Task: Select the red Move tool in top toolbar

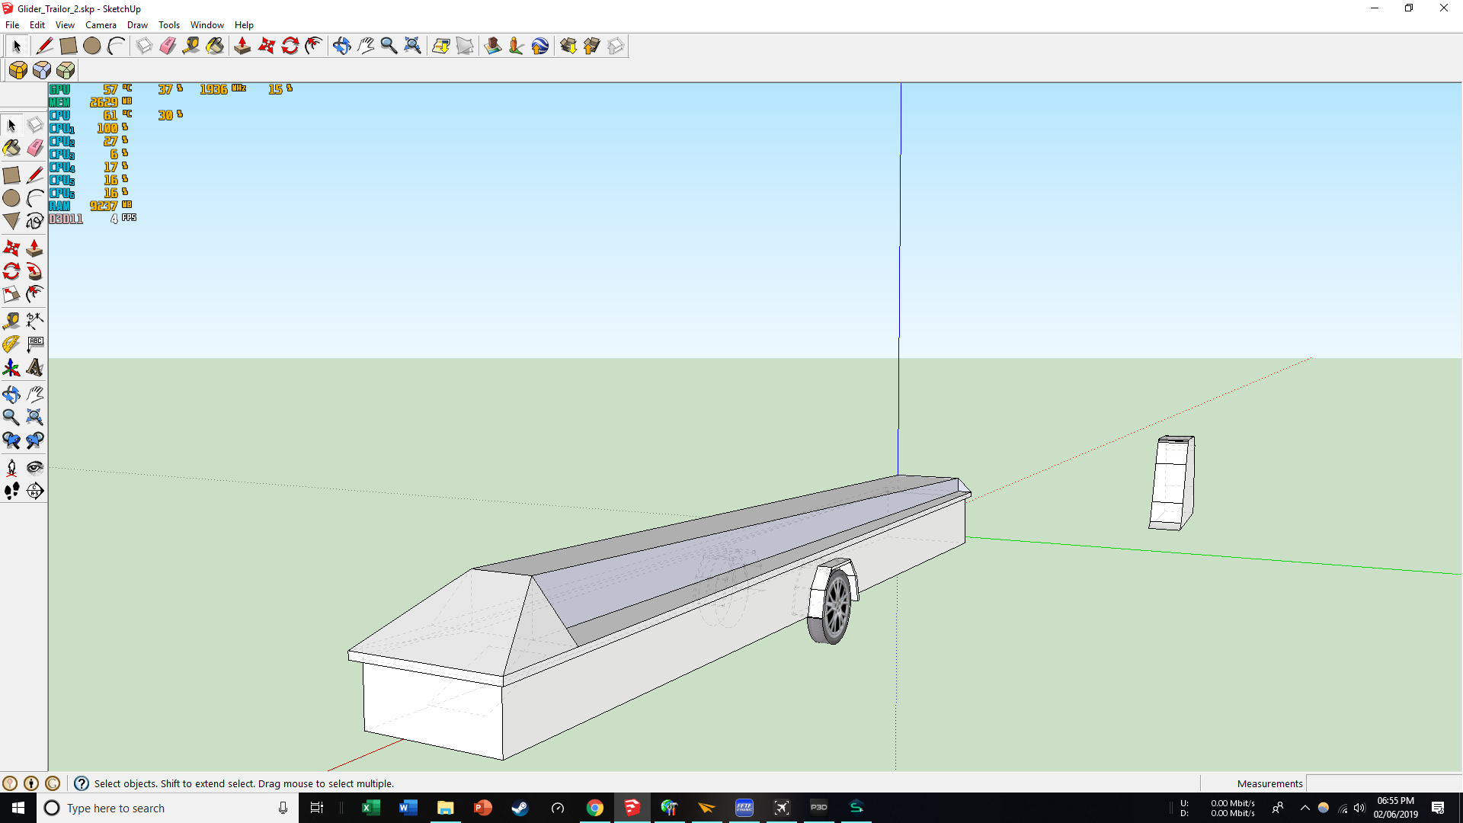Action: pos(266,46)
